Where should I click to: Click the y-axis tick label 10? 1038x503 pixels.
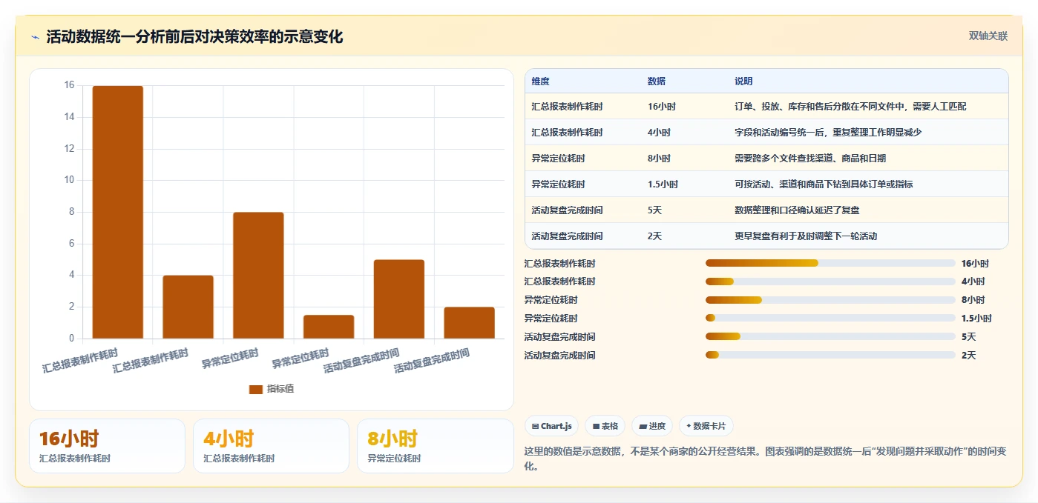[70, 180]
